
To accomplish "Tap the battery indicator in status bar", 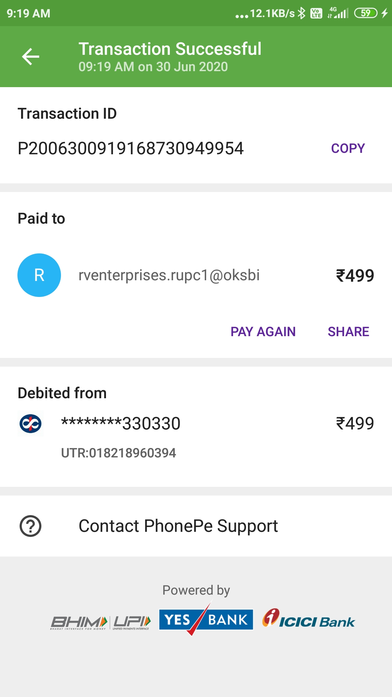I will [366, 13].
